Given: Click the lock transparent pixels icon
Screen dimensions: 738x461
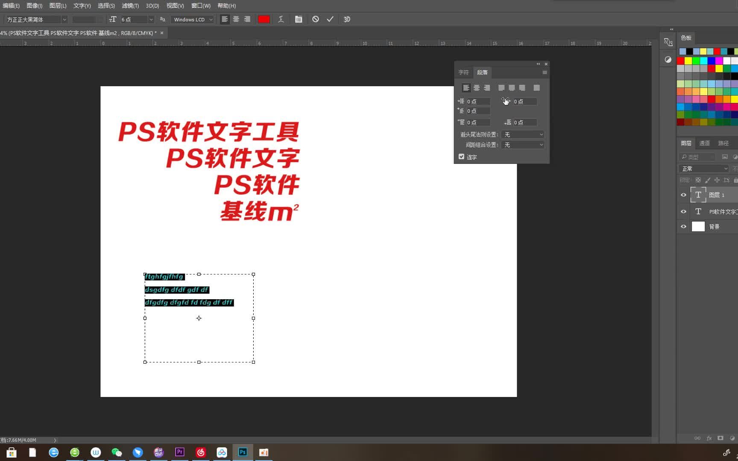Looking at the screenshot, I should point(698,180).
